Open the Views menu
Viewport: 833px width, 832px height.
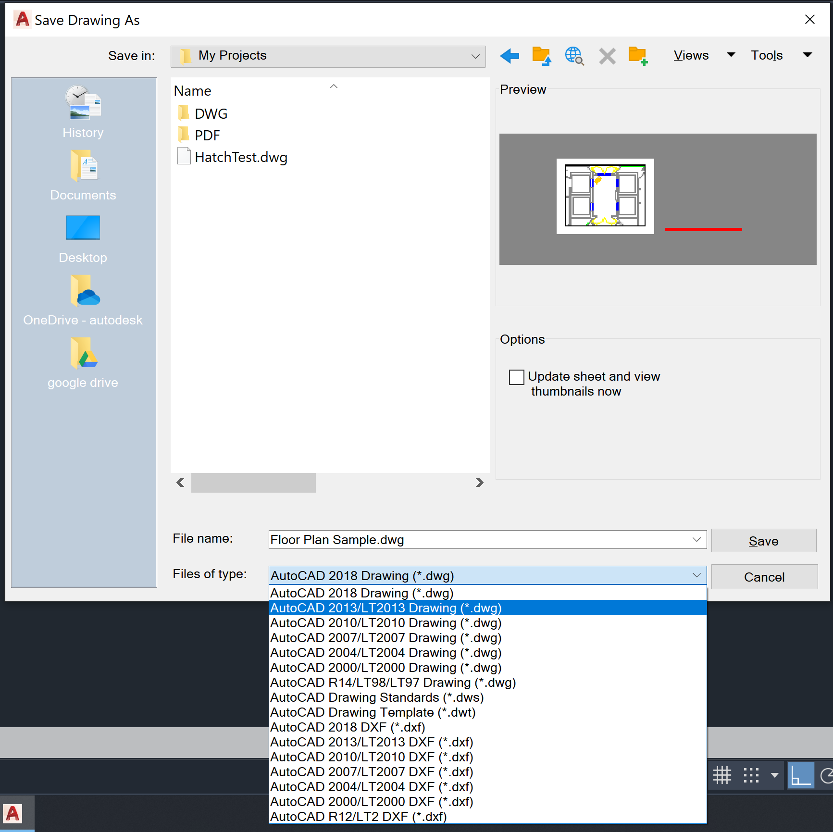tap(691, 55)
